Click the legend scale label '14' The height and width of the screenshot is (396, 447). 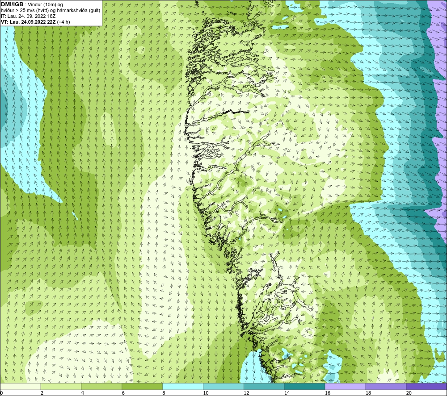pyautogui.click(x=287, y=393)
